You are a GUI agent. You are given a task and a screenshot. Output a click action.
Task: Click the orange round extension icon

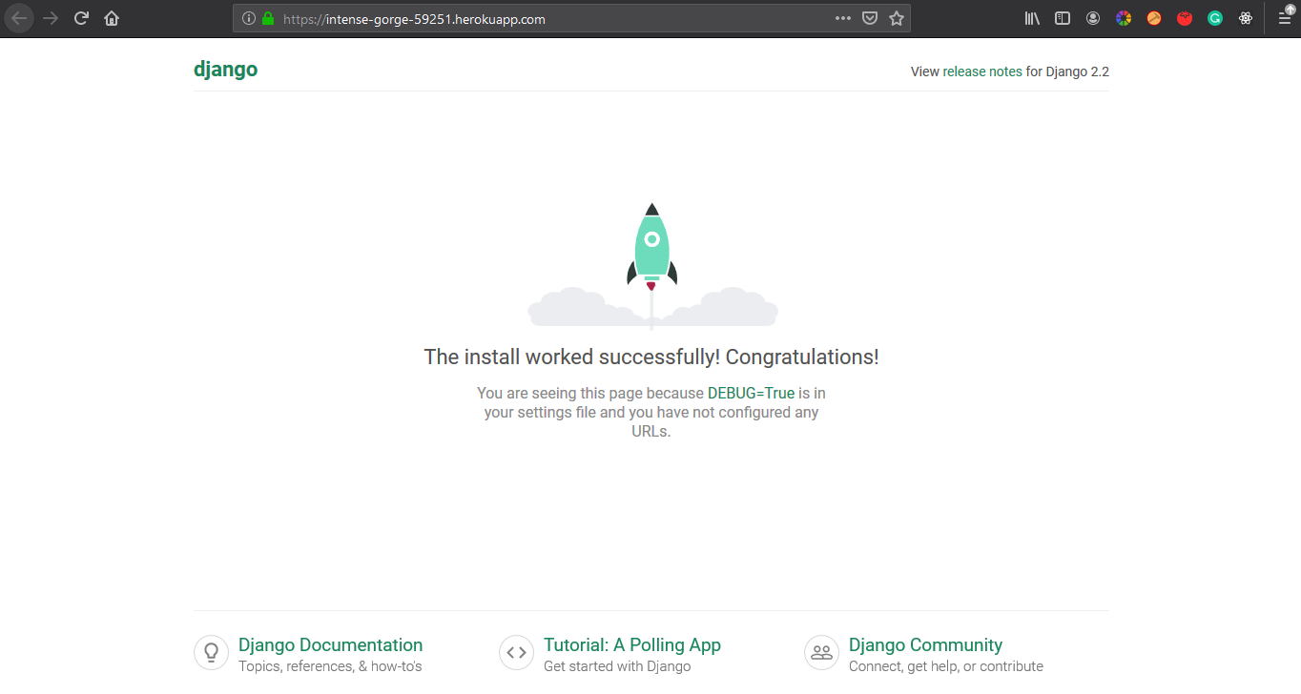1154,18
